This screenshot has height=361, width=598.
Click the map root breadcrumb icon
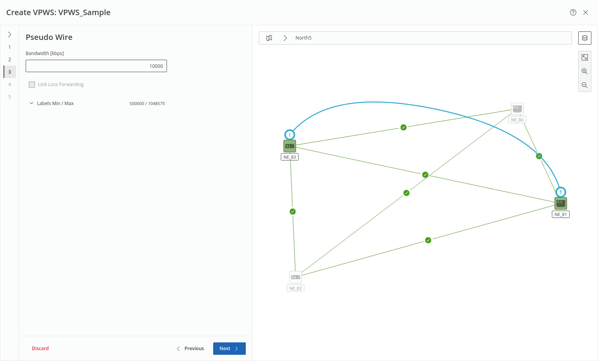(269, 38)
